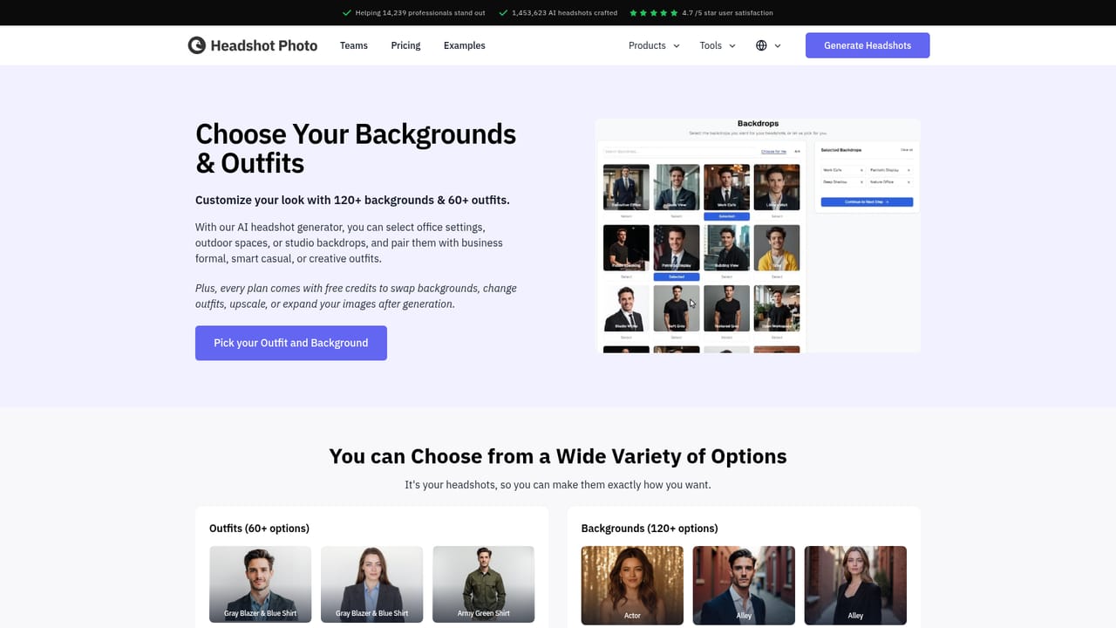1116x628 pixels.
Task: Click 'Choose Your Backgrounds & Outfits' heading
Action: click(x=356, y=148)
